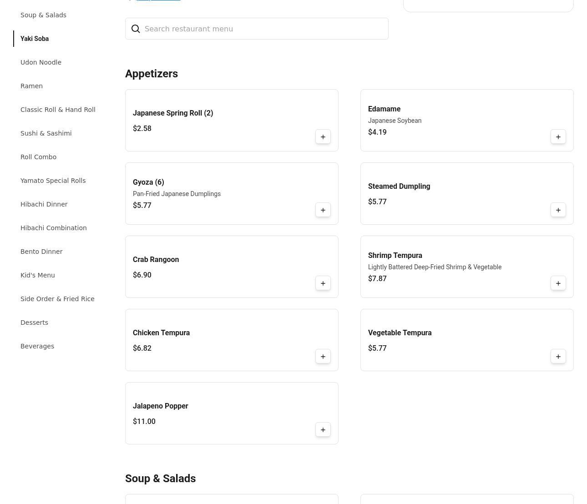The width and height of the screenshot is (587, 504).
Task: Focus the Search restaurant menu field
Action: (264, 29)
